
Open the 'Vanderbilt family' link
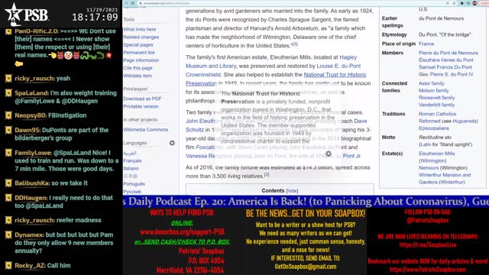click(436, 105)
